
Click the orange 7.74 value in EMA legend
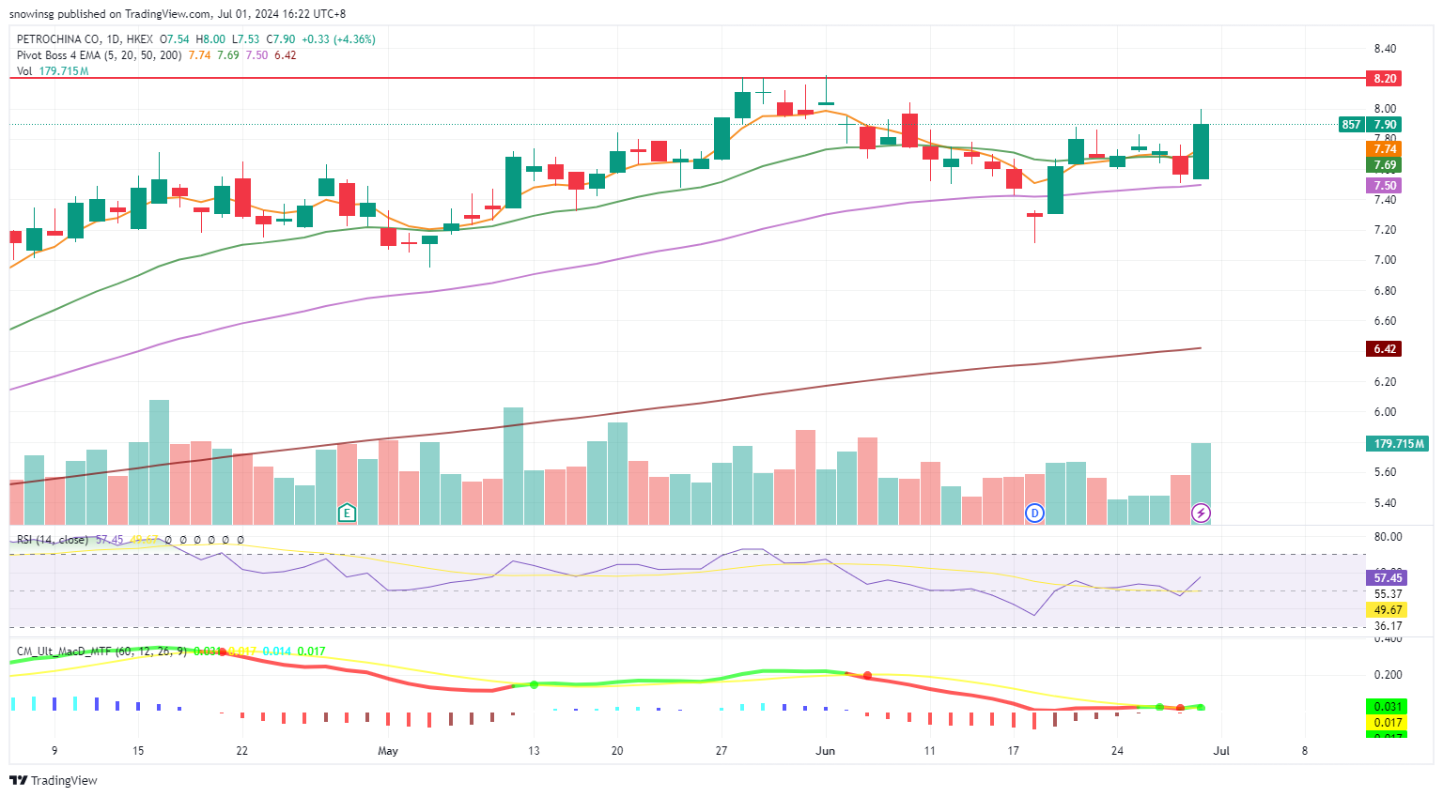(199, 55)
